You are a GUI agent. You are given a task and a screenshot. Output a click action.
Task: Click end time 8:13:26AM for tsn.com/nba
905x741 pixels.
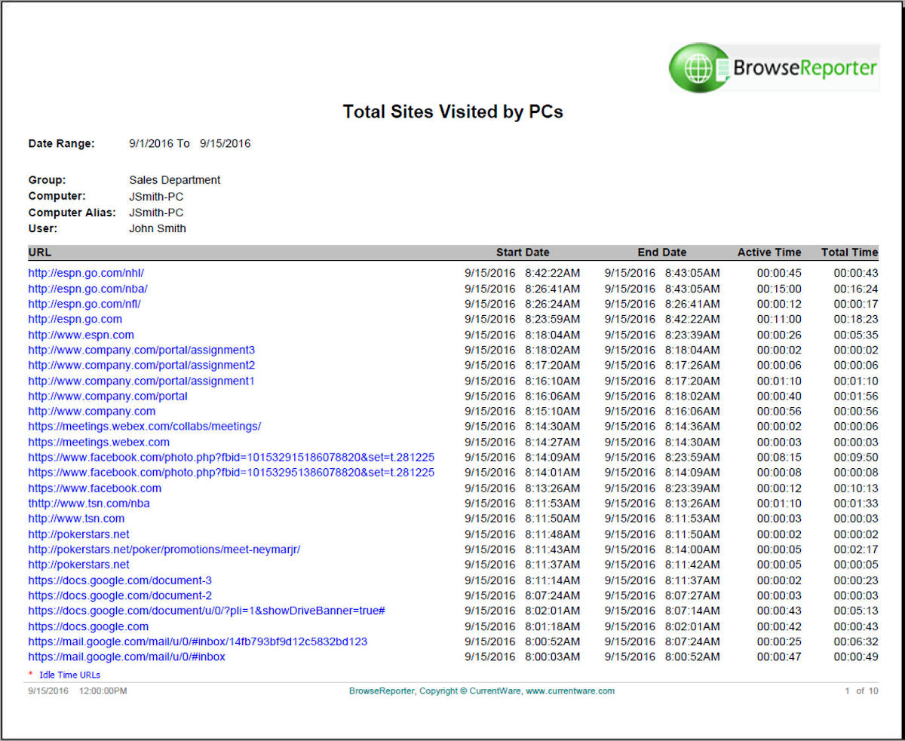[692, 503]
